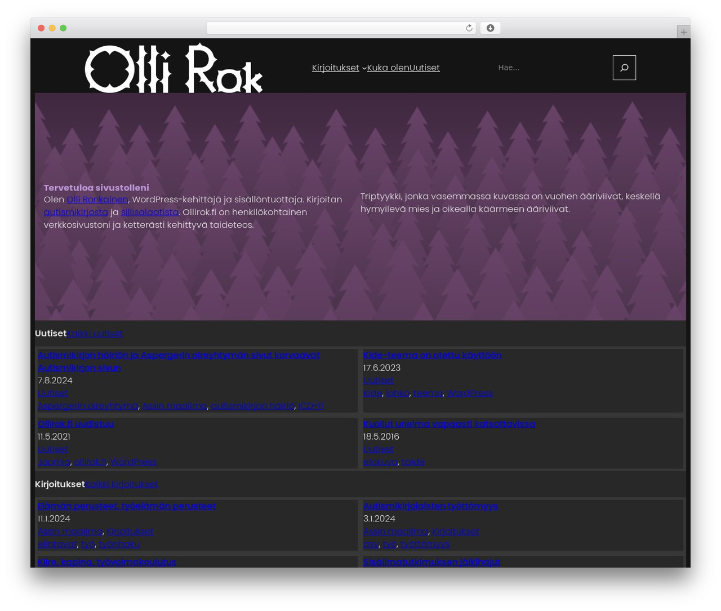This screenshot has width=721, height=611.
Task: Click the date 18.5.2016
Action: point(381,437)
